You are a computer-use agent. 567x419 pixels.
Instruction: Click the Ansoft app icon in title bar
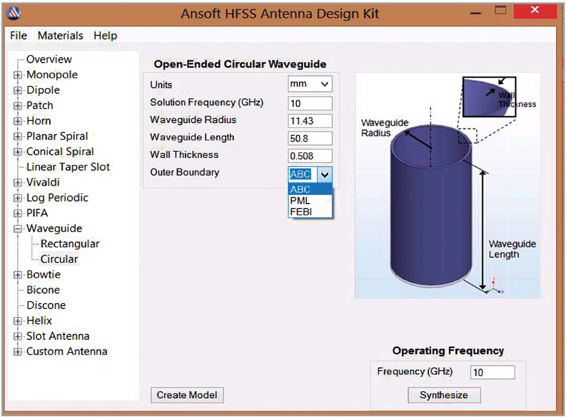click(14, 14)
